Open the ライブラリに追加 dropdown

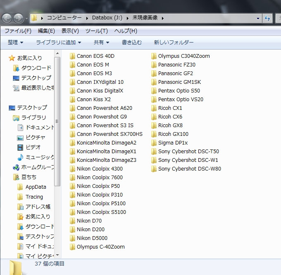(59, 43)
